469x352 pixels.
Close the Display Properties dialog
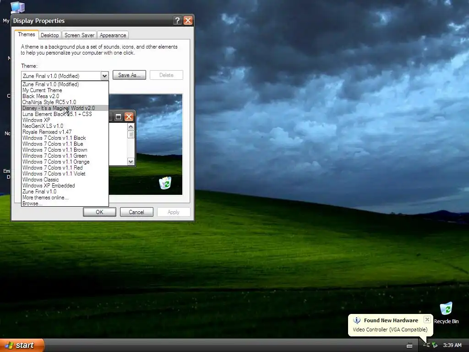[188, 20]
